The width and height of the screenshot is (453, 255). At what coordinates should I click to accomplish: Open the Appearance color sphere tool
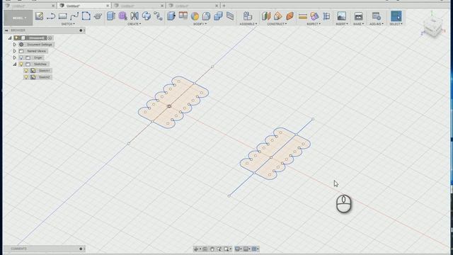195,16
